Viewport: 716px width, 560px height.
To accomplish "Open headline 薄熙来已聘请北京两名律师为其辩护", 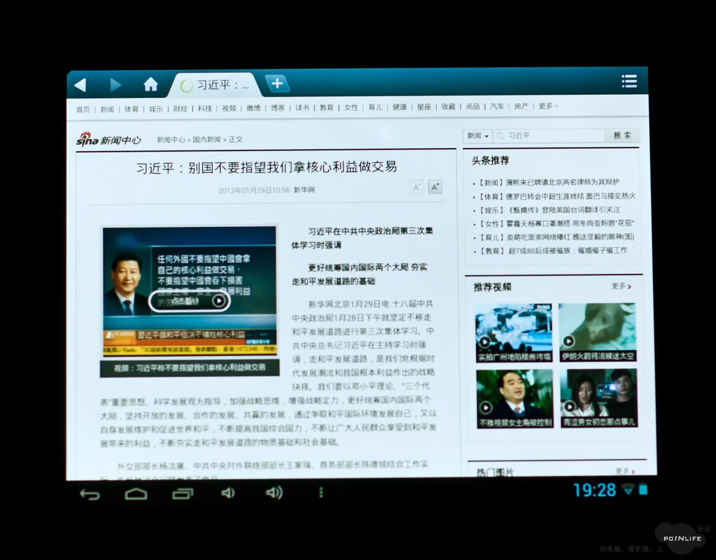I will 563,182.
